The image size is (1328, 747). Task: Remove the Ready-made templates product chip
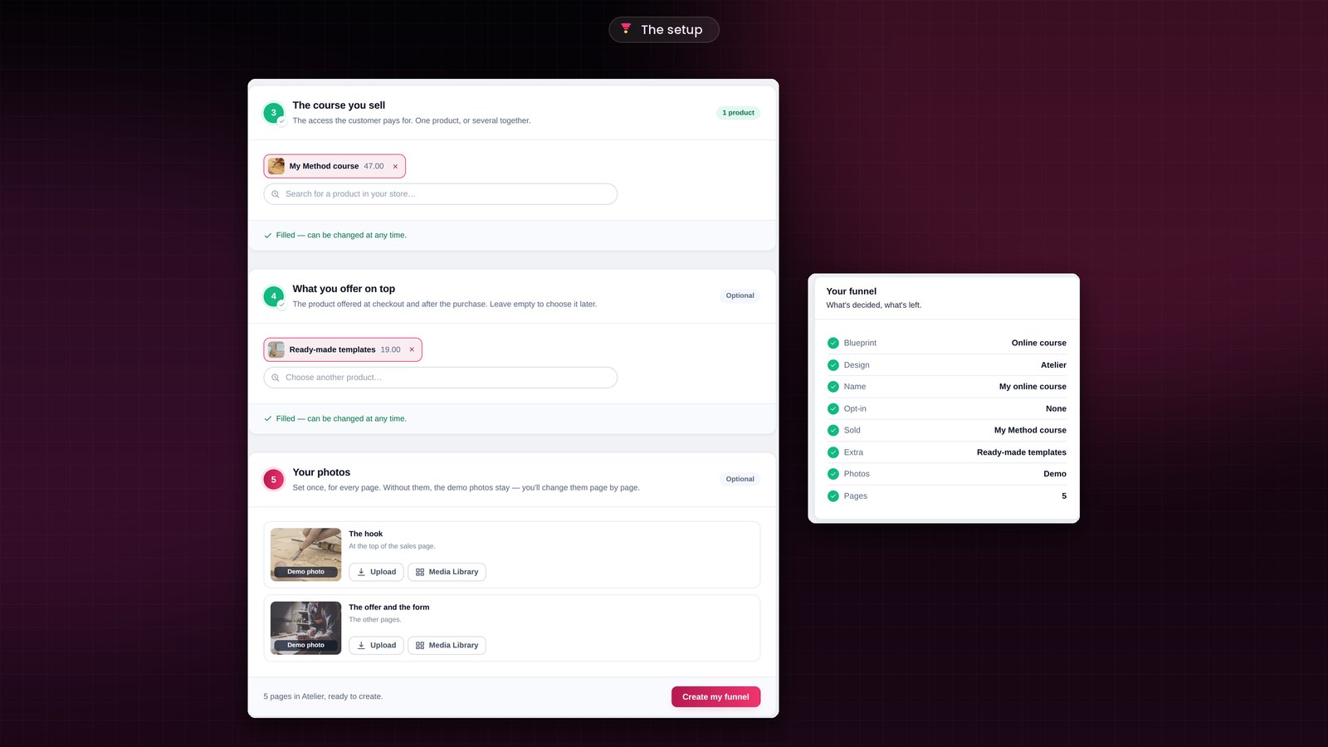pyautogui.click(x=412, y=349)
